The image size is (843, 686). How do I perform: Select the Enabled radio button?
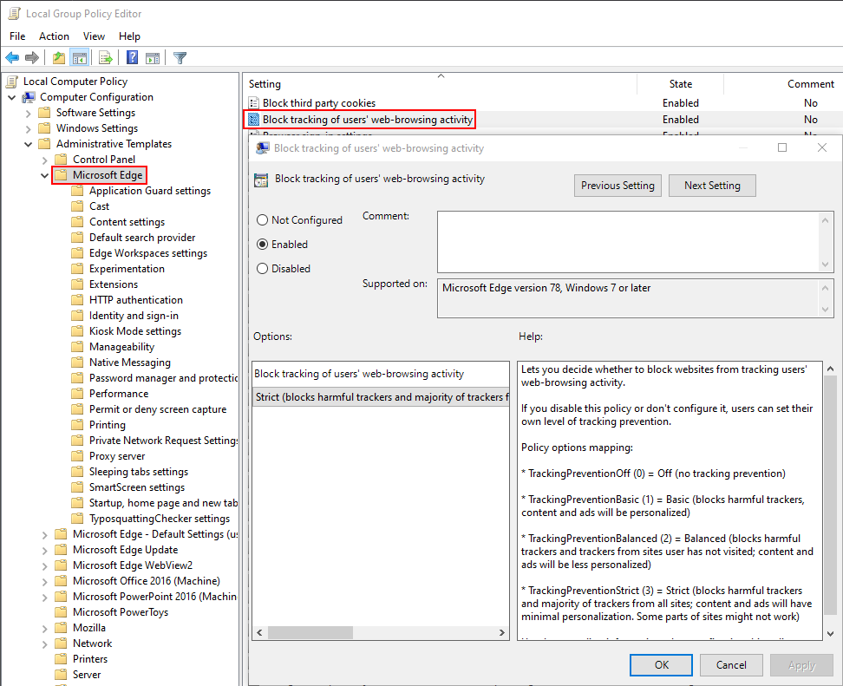(x=263, y=244)
